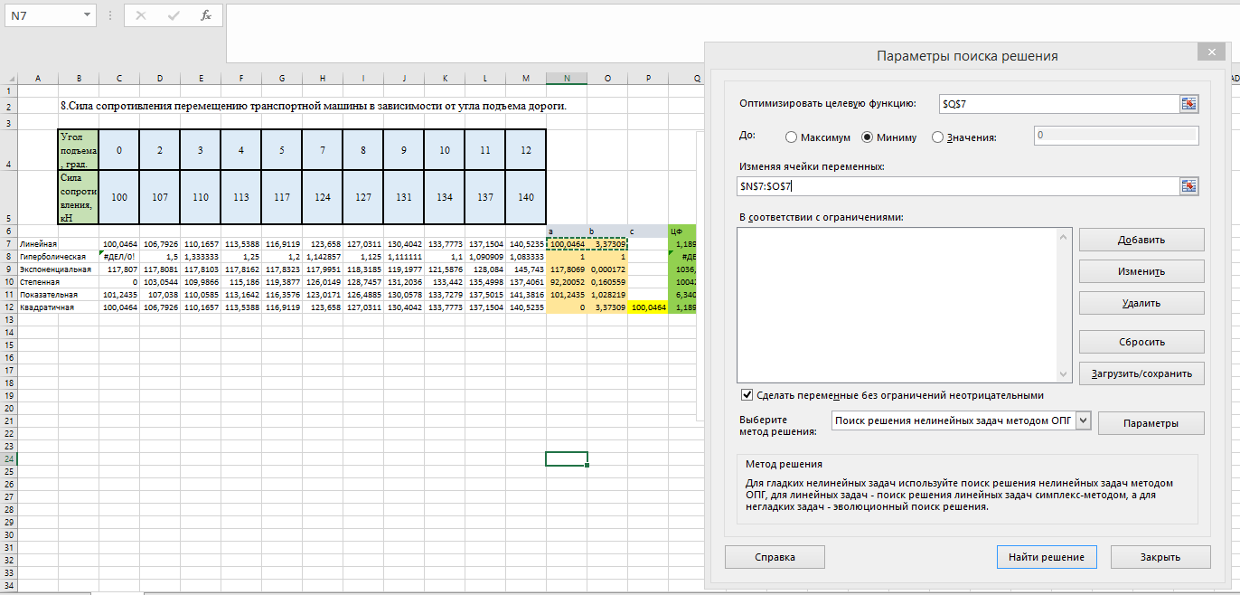Image resolution: width=1240 pixels, height=595 pixels.
Task: Click the Загрузить/сохранить button
Action: click(1141, 373)
